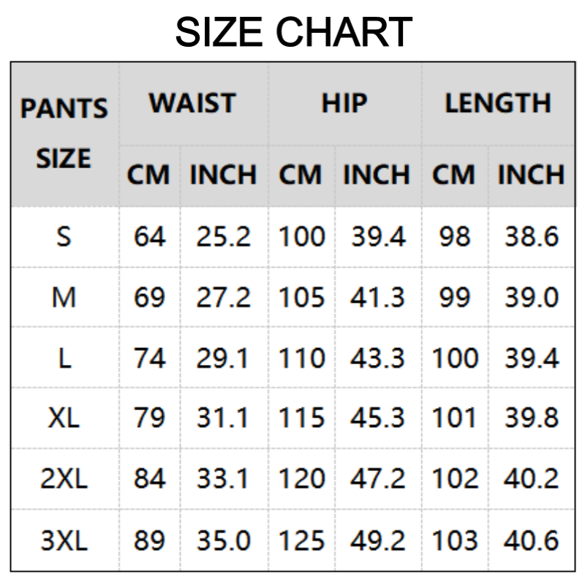Image resolution: width=585 pixels, height=585 pixels.
Task: Click the INCH subheader under LENGTH
Action: (x=531, y=175)
